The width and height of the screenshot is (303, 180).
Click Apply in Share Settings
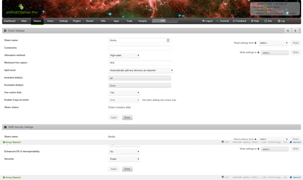pos(114,117)
